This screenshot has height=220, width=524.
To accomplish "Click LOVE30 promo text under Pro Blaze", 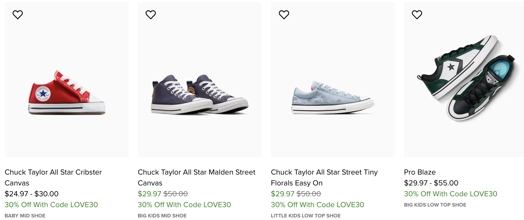I will coord(450,194).
